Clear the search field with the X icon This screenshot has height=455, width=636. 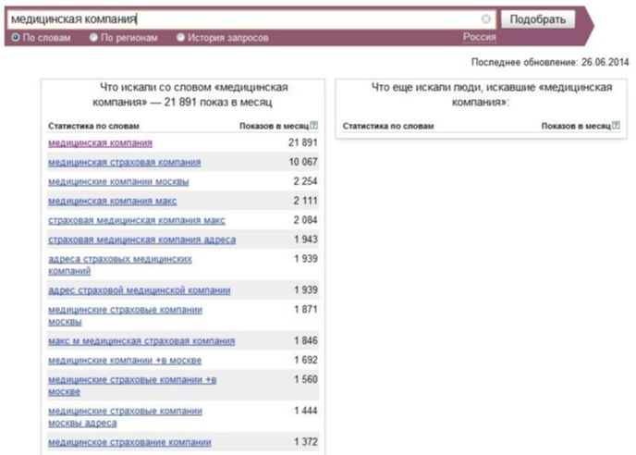(x=485, y=18)
